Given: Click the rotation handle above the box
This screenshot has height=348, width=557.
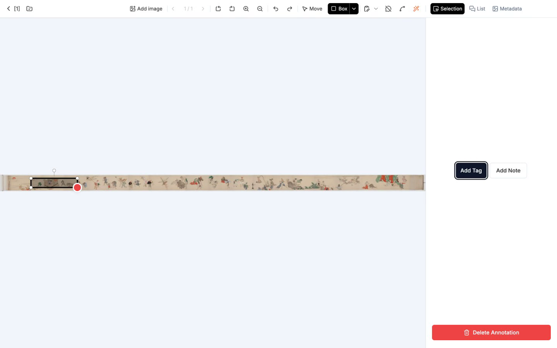Looking at the screenshot, I should coord(54,171).
